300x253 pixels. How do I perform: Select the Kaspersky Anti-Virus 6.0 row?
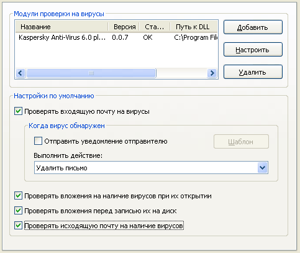[117, 37]
